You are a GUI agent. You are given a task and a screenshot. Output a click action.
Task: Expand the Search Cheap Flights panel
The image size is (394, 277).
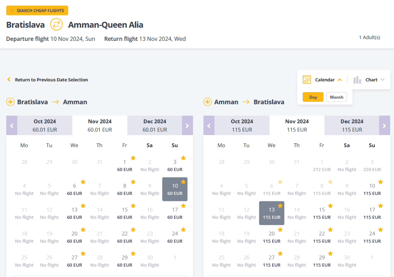pyautogui.click(x=37, y=10)
